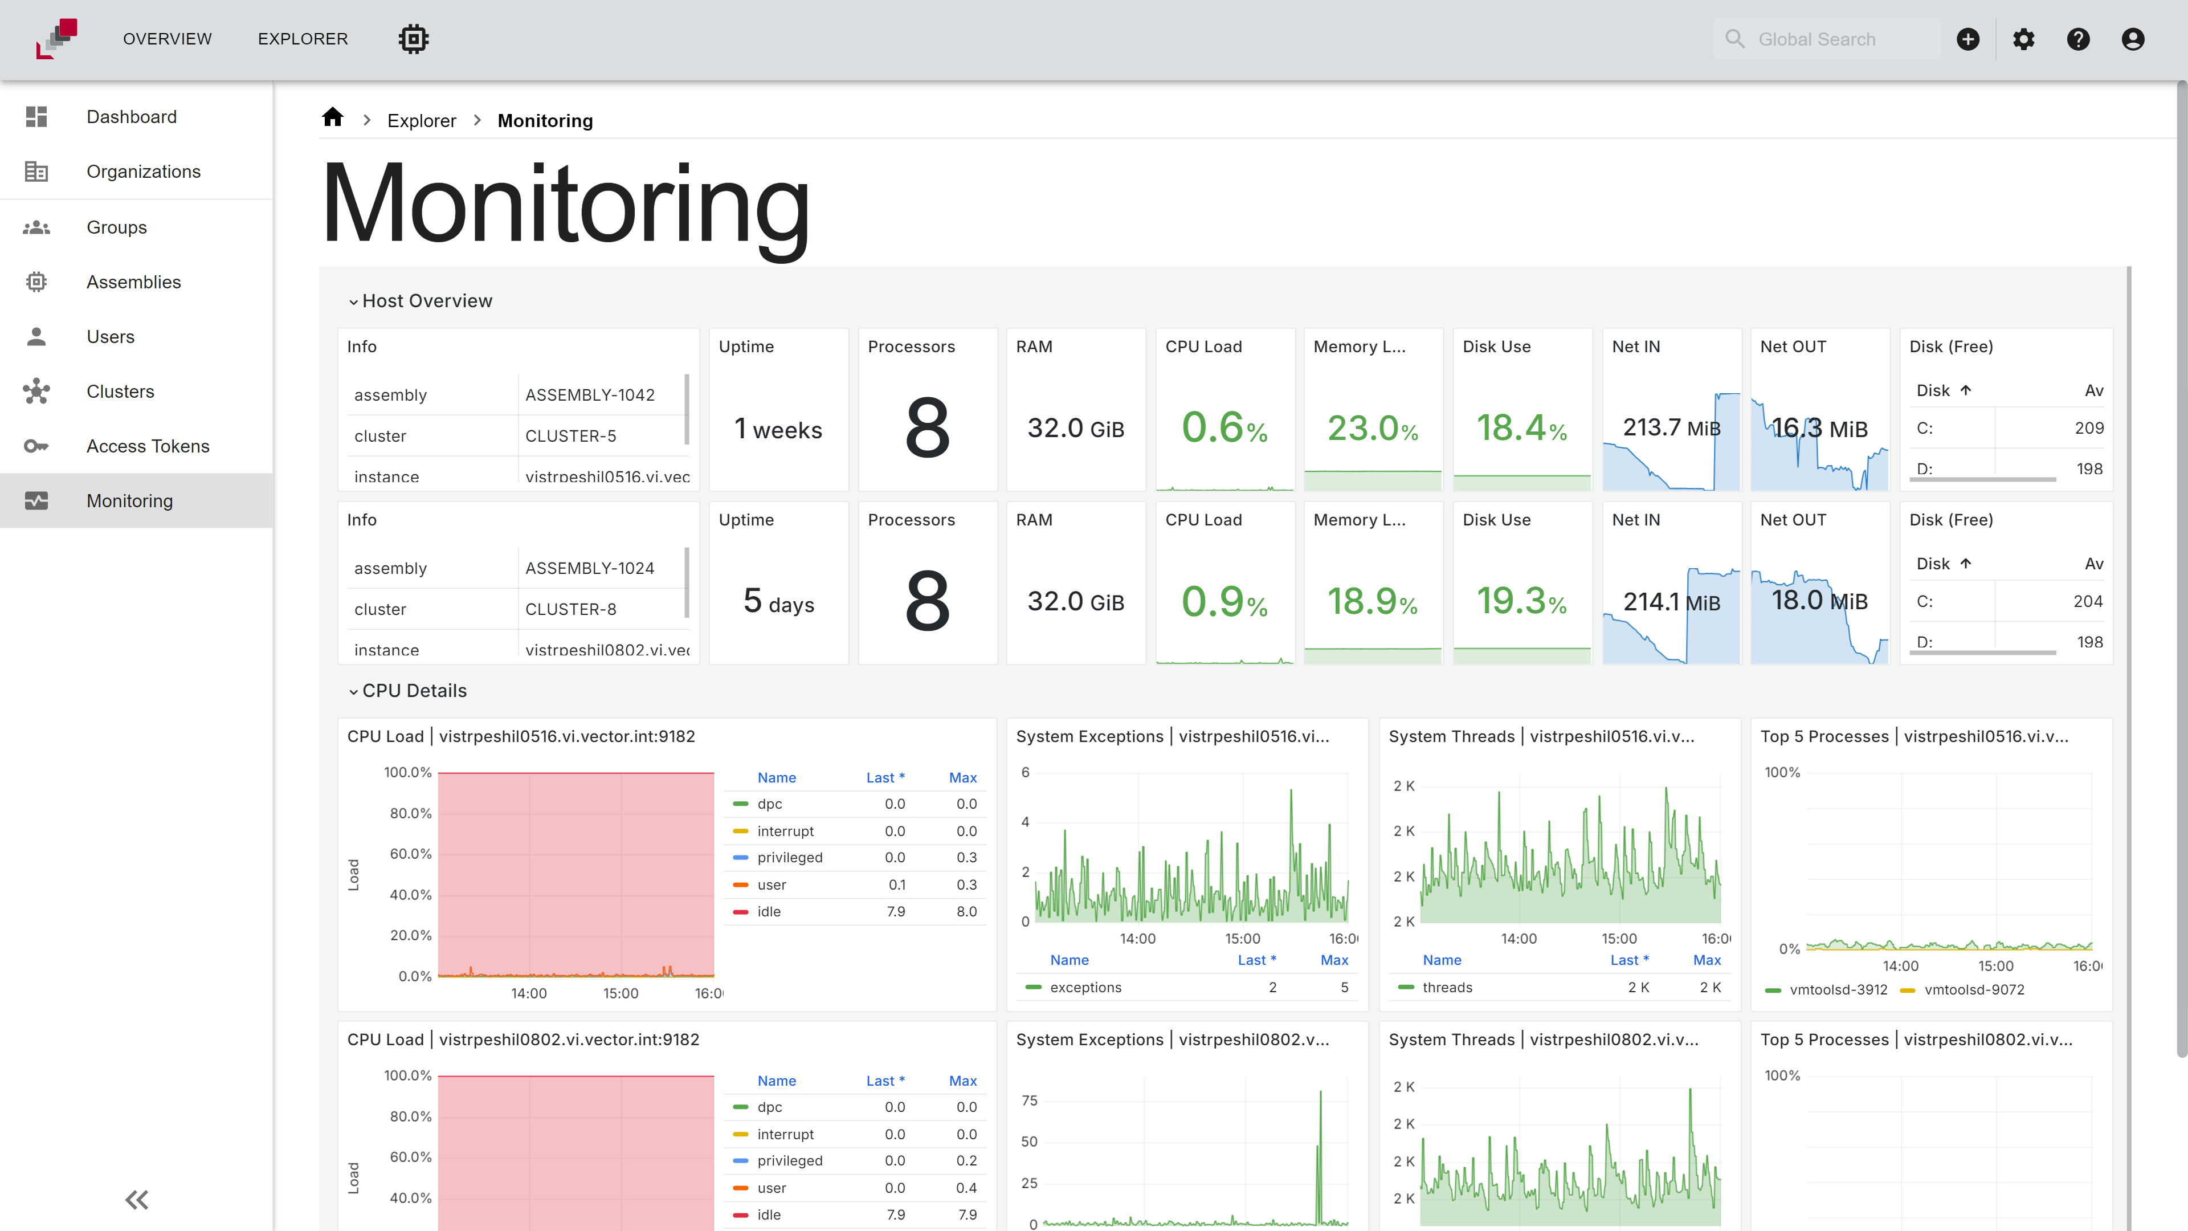Click the Assemblies sidebar icon
The image size is (2188, 1231).
(x=36, y=282)
